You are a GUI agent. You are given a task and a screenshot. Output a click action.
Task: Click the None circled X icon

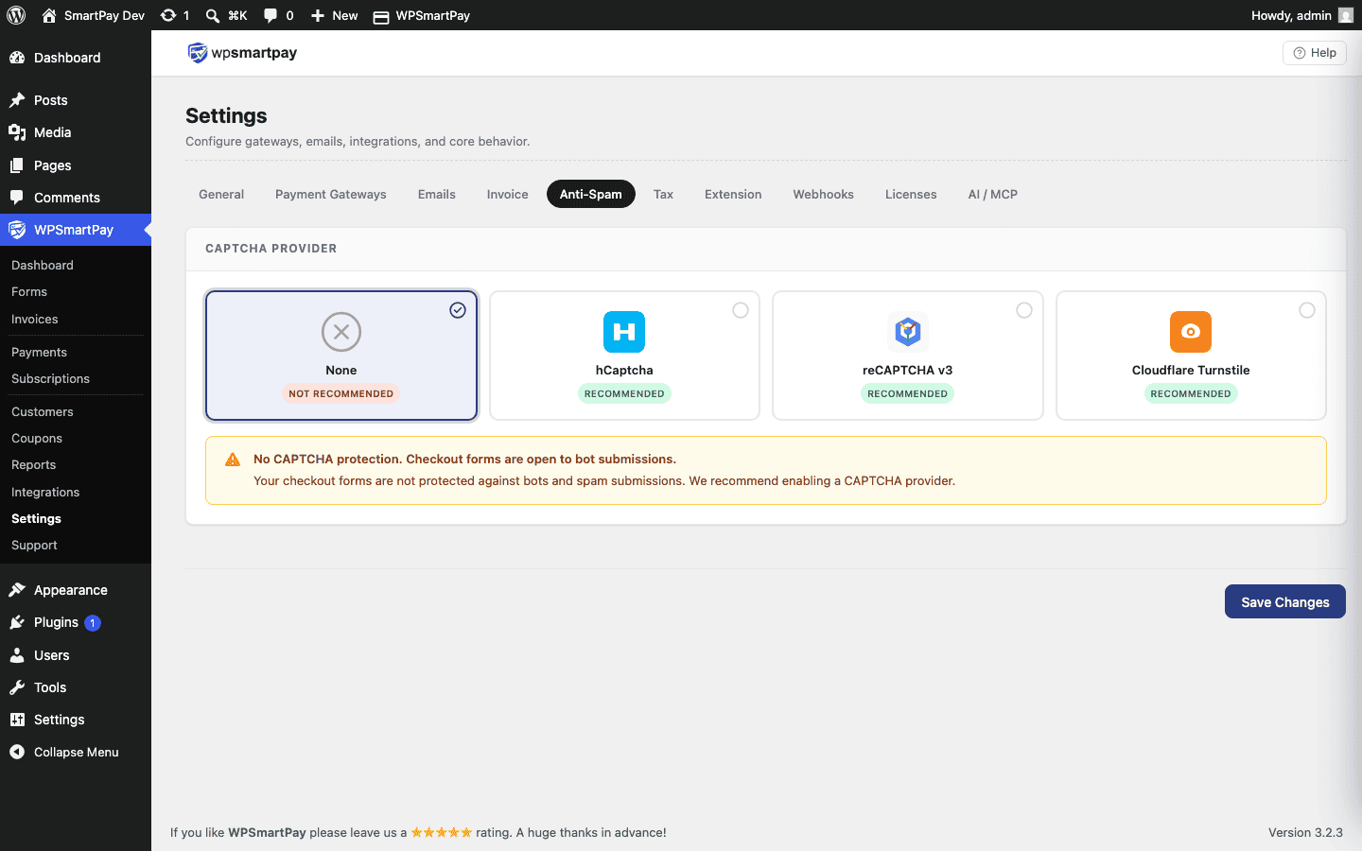[x=341, y=332]
